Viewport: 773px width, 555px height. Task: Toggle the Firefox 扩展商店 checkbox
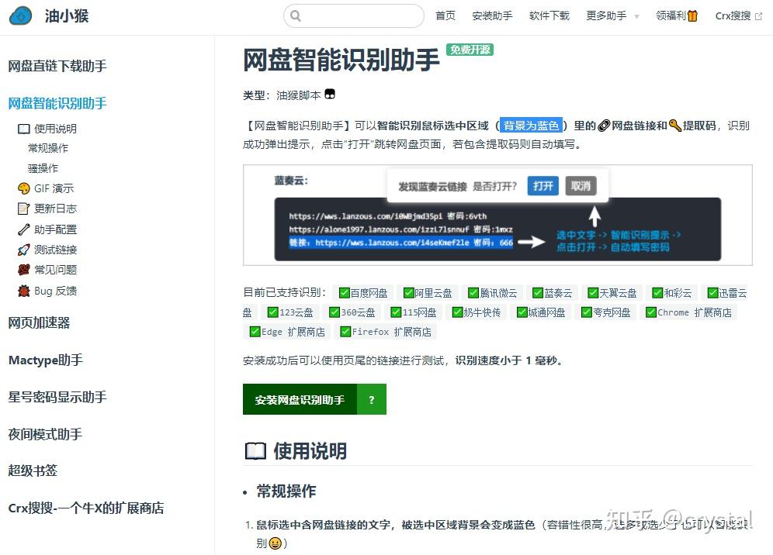(345, 330)
